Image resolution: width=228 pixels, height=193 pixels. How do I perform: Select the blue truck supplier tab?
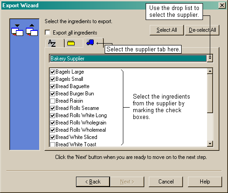pyautogui.click(x=93, y=43)
